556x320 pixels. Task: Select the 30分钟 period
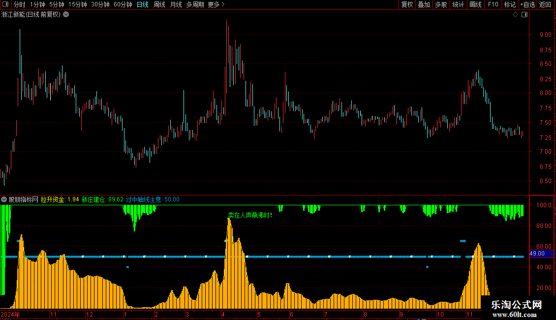click(x=100, y=4)
